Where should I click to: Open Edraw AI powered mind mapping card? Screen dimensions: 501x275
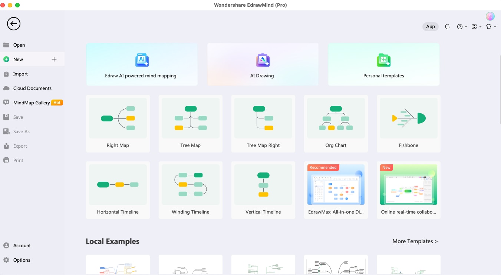click(142, 64)
